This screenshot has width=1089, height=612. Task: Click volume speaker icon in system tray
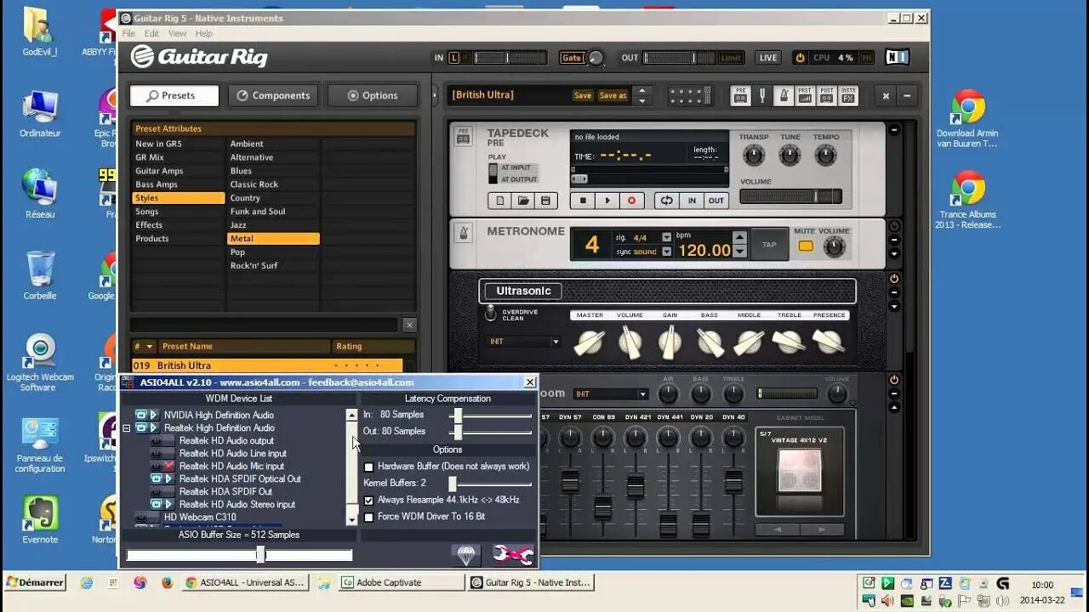(x=887, y=601)
